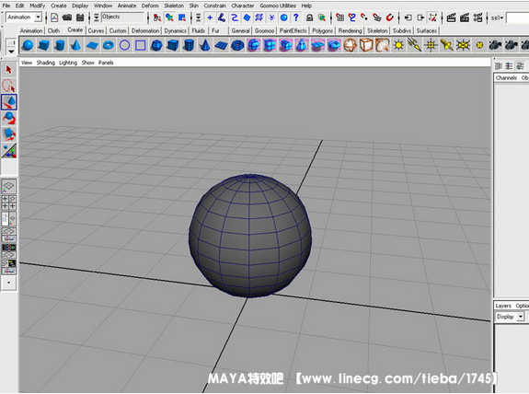Open viewport Panels menu
Viewport: 529px width, 394px height.
click(x=106, y=63)
